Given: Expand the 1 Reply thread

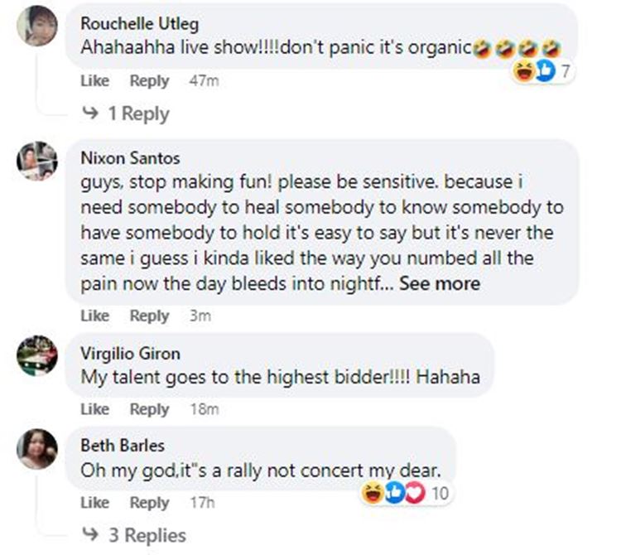Looking at the screenshot, I should tap(137, 114).
